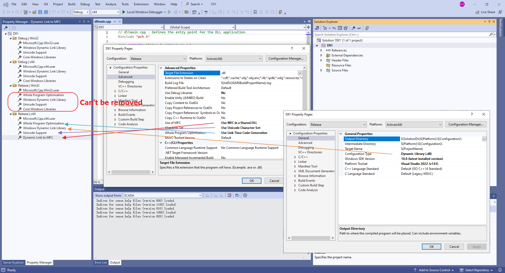This screenshot has width=505, height=273.
Task: Click Cancel in the front Property Pages dialog
Action: (454, 247)
